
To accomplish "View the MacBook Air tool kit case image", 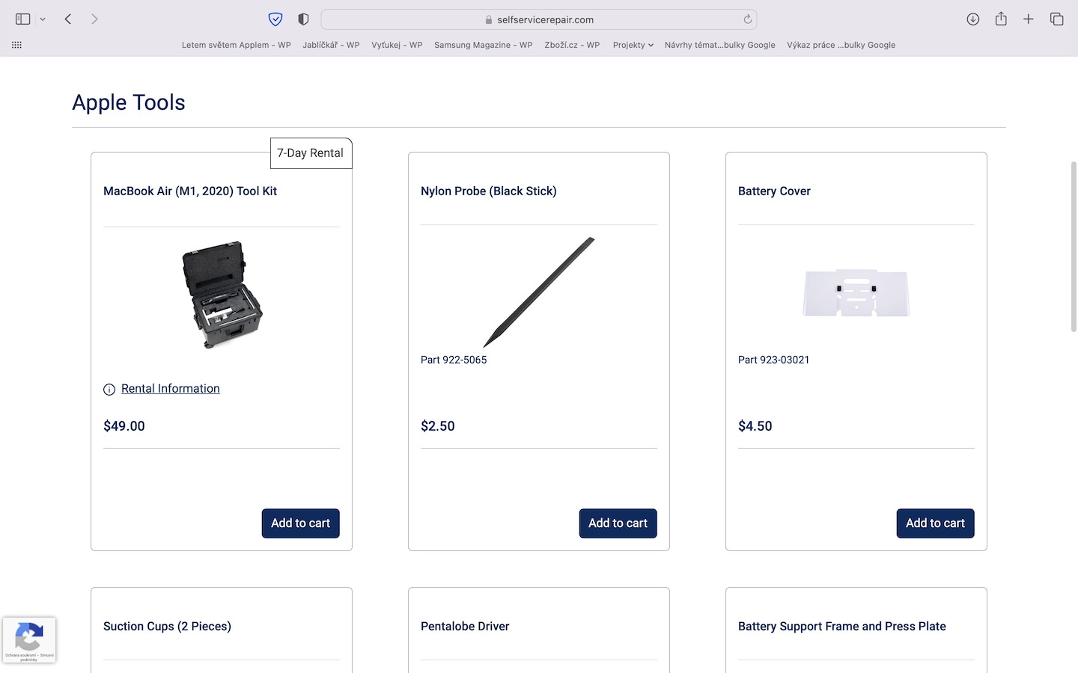I will (222, 295).
